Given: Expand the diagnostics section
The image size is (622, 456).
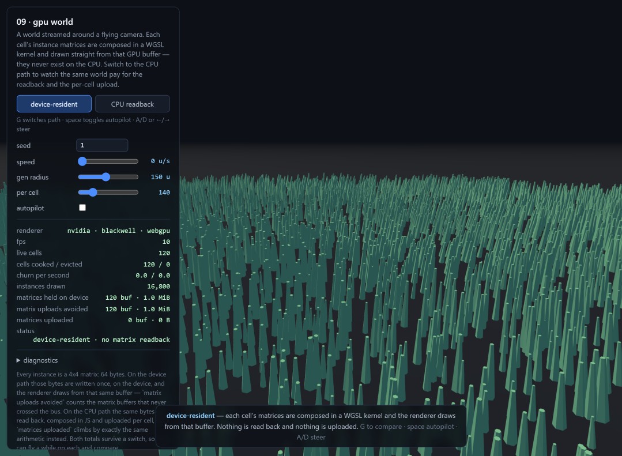Looking at the screenshot, I should [x=37, y=360].
